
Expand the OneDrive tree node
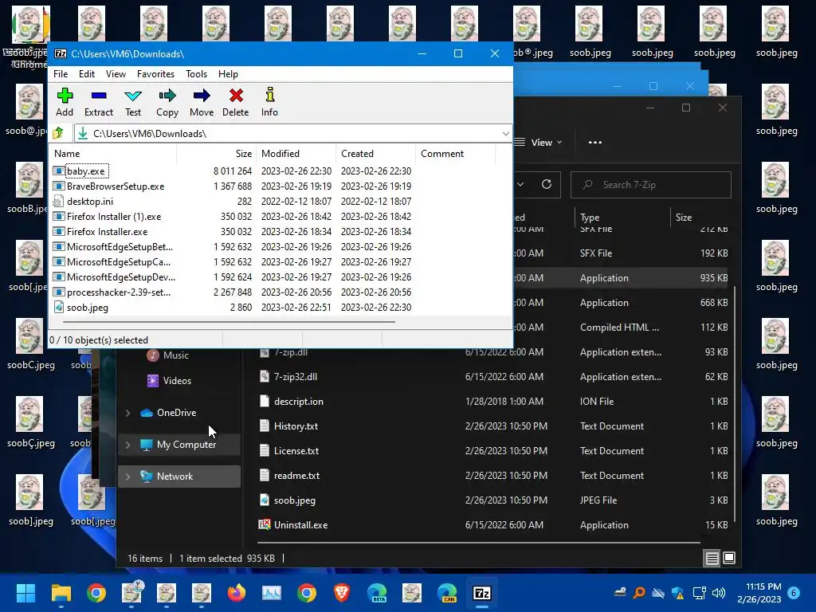coord(128,413)
